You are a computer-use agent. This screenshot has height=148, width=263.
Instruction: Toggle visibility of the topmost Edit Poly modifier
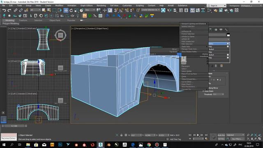click(228, 46)
